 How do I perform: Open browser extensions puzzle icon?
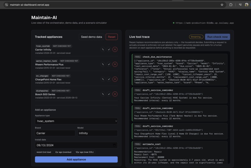(x=231, y=5)
